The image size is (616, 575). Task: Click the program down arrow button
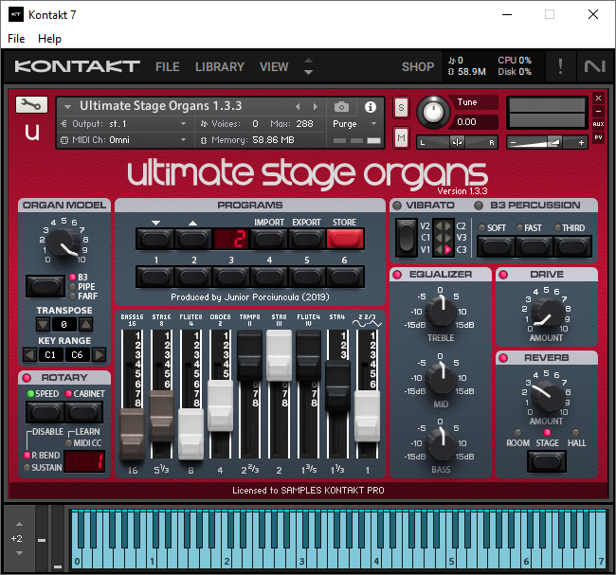pos(155,239)
